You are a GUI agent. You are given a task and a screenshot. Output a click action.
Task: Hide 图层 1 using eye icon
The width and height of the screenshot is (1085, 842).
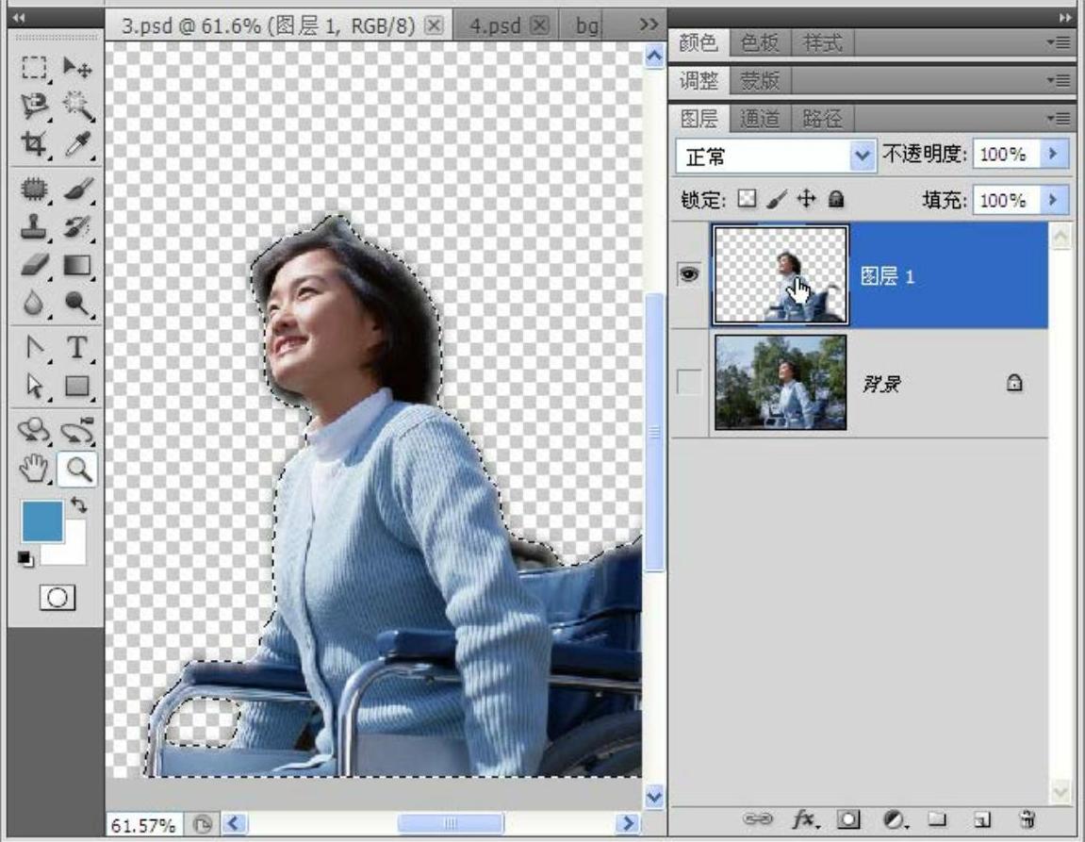tap(689, 275)
